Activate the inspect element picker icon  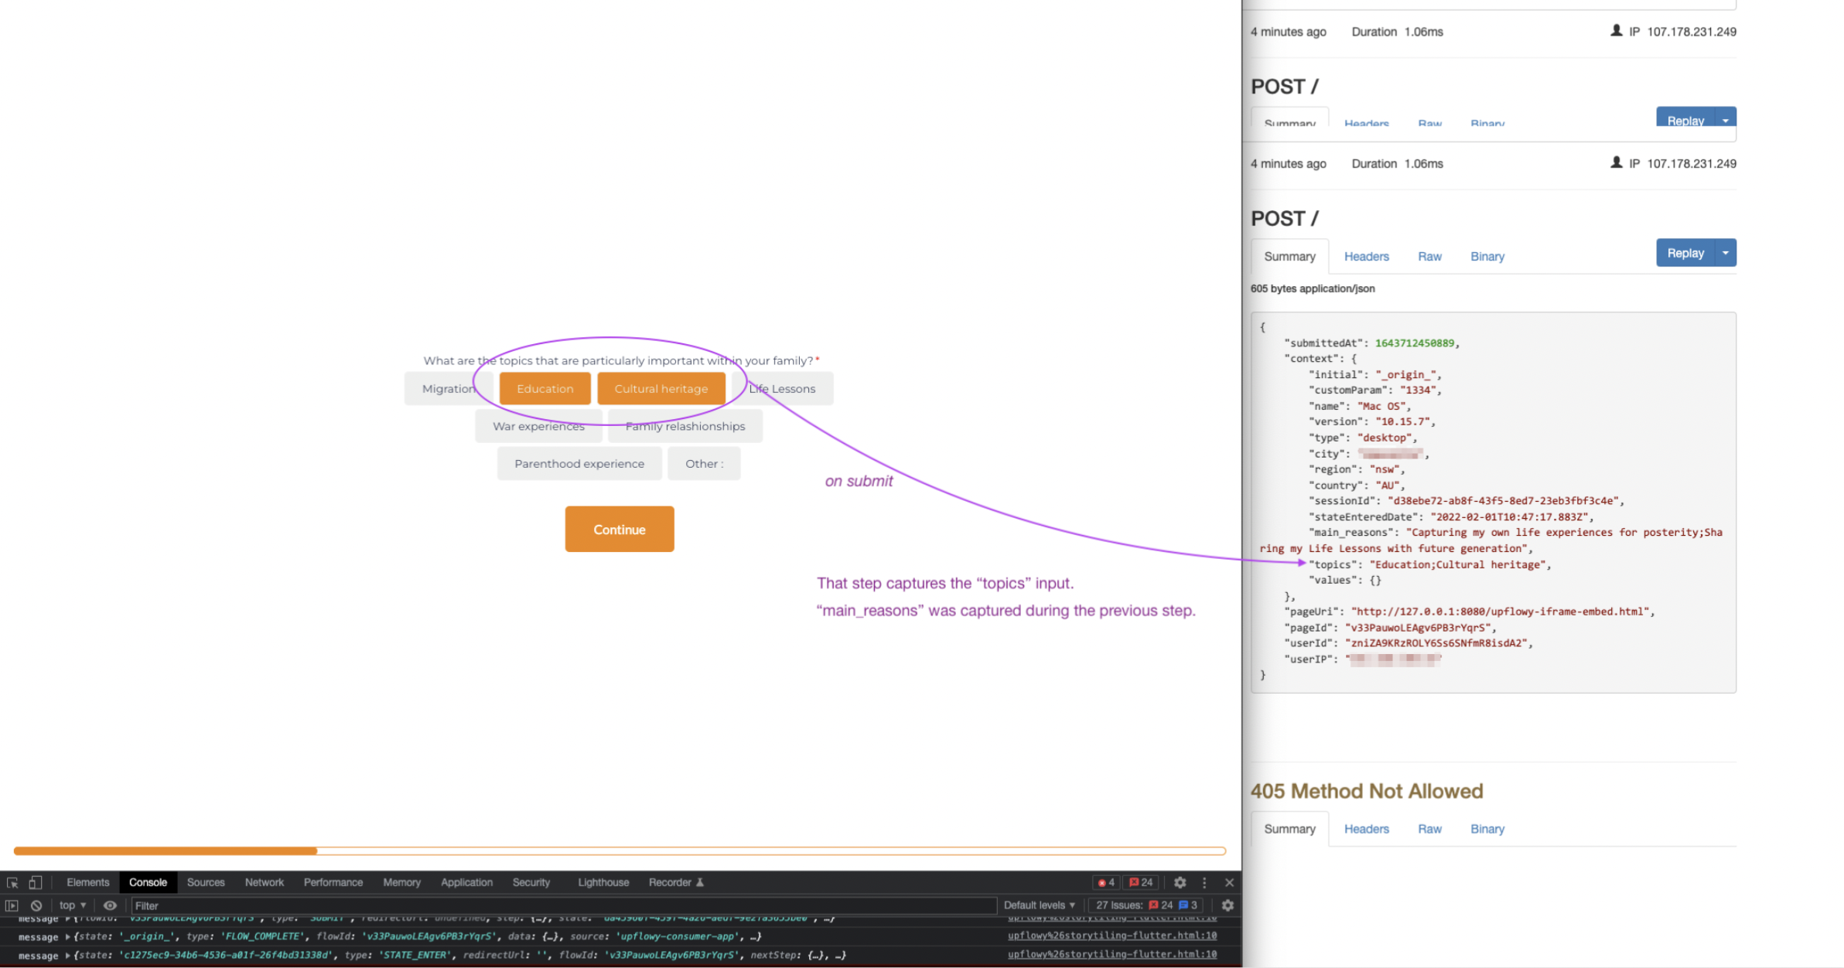pyautogui.click(x=12, y=882)
